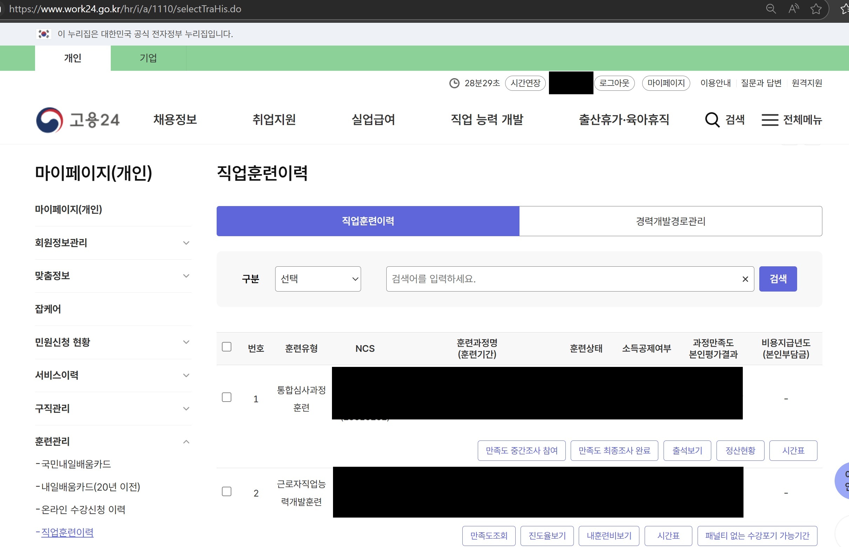The height and width of the screenshot is (547, 849).
Task: Add page to favorites with star icon
Action: click(816, 8)
